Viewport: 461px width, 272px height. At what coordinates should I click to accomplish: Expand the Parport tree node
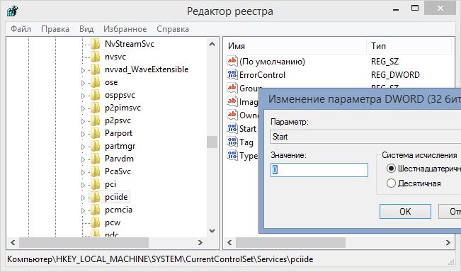point(83,134)
